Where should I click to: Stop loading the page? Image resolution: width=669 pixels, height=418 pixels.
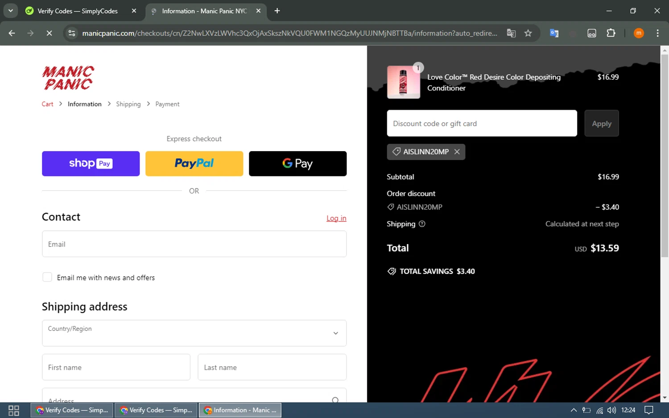tap(49, 33)
